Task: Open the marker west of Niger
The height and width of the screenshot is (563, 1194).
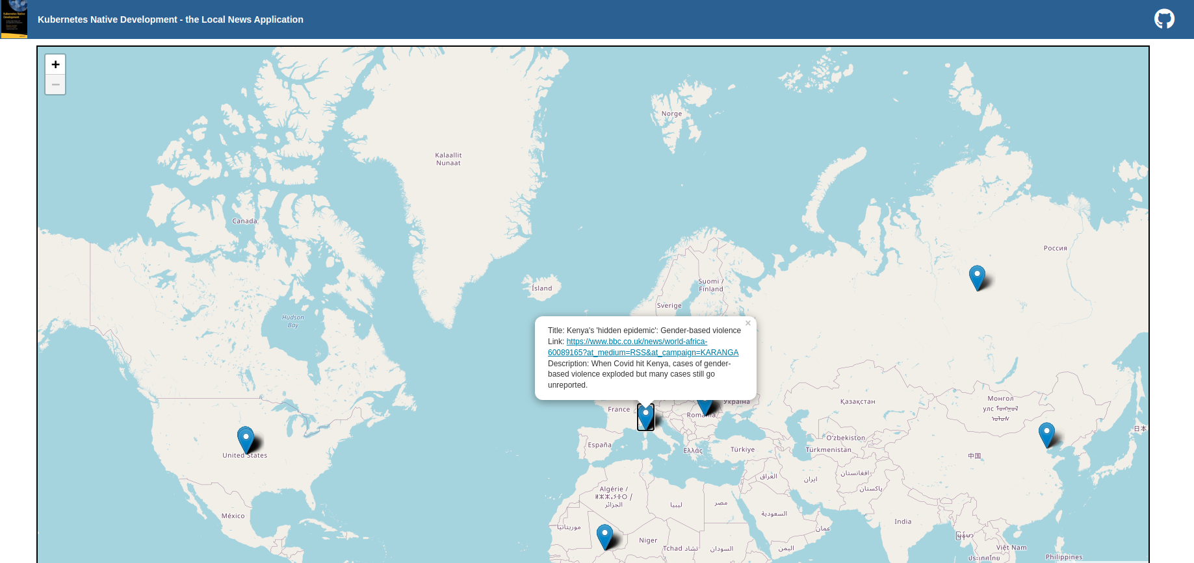Action: tap(604, 536)
